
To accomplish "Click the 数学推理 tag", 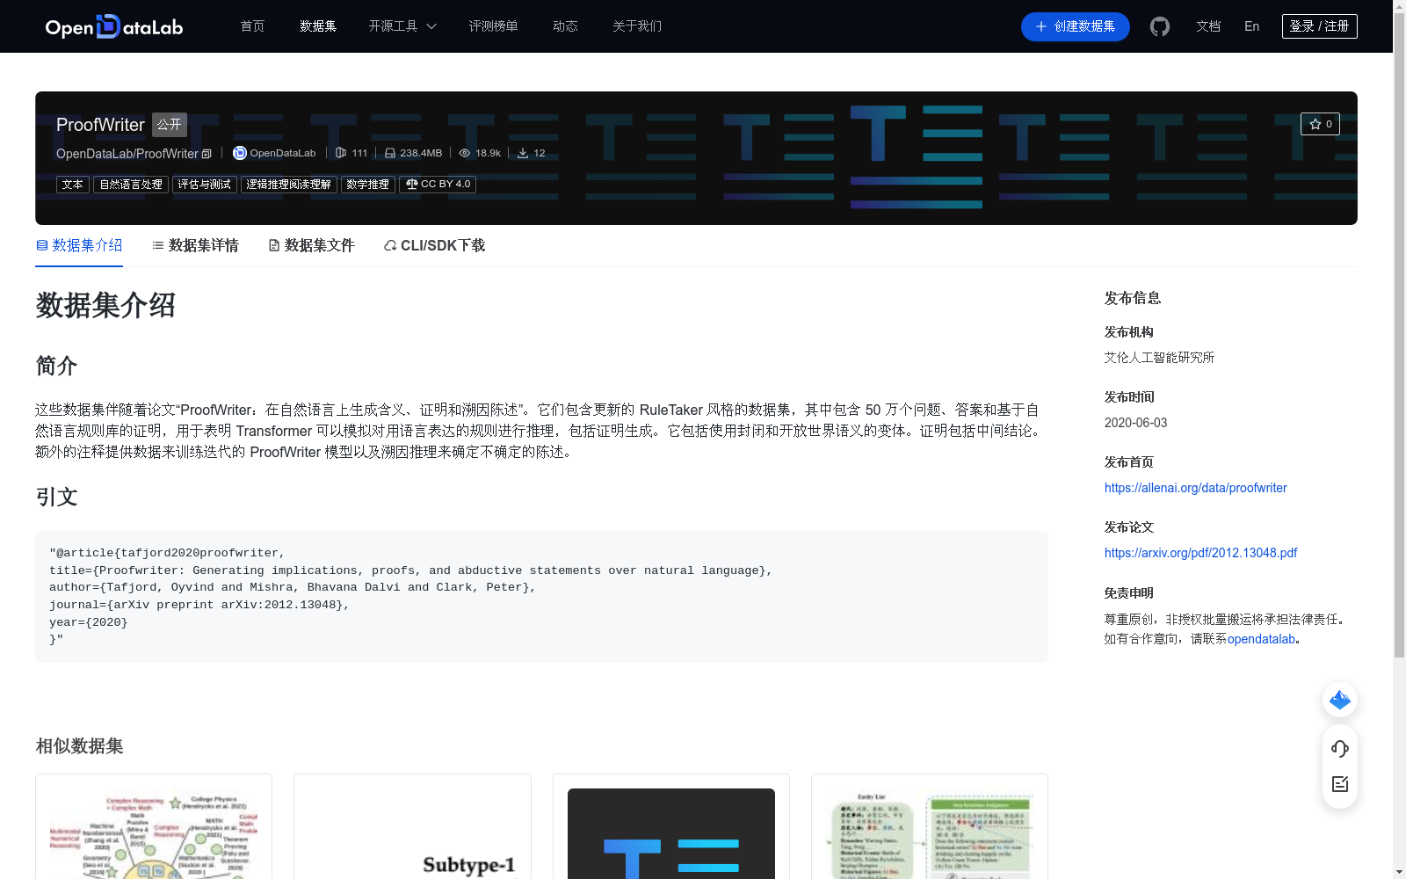I will point(368,185).
